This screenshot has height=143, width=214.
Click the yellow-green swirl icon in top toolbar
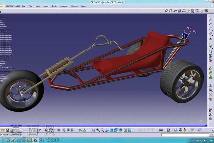coord(202,11)
